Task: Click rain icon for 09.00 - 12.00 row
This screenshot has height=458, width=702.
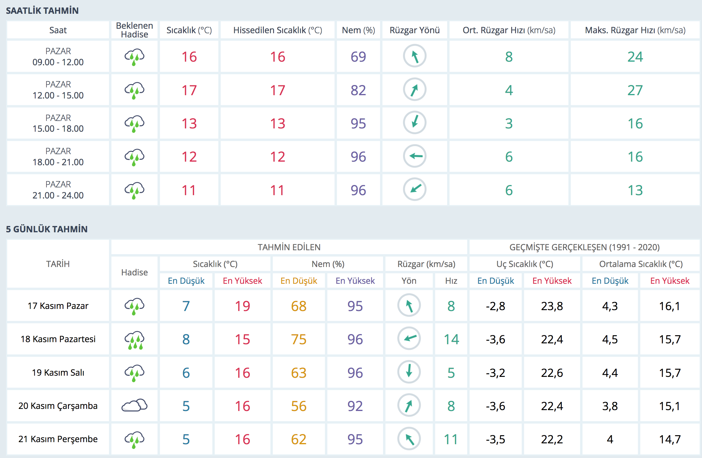Action: pyautogui.click(x=134, y=57)
